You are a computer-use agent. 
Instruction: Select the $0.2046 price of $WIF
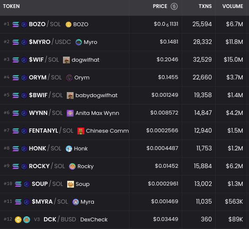167,60
